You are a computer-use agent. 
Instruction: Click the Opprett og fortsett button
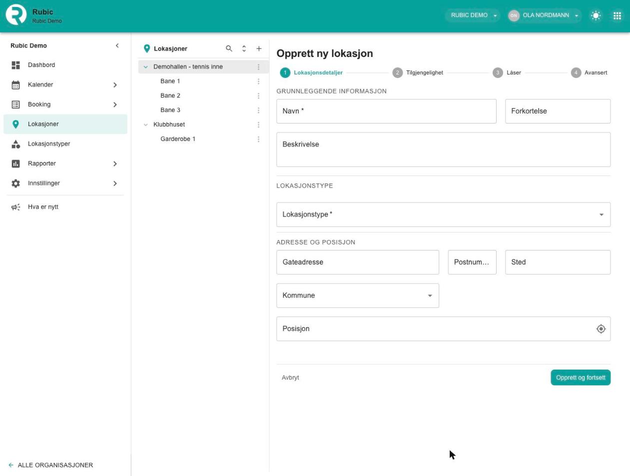581,377
